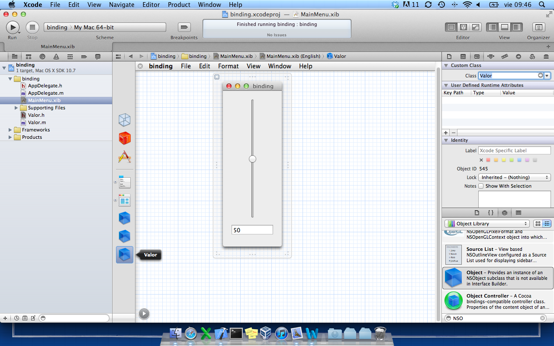Open the Product menu

[x=179, y=5]
